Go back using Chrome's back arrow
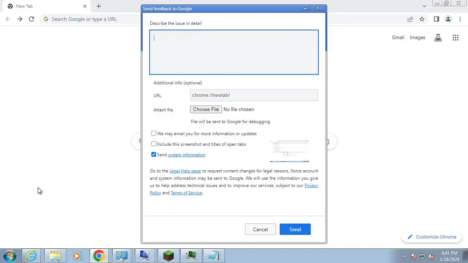 coord(8,19)
